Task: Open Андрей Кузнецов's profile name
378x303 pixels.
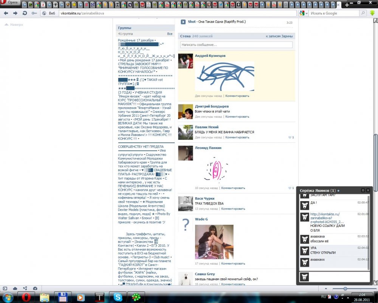Action: coord(210,56)
